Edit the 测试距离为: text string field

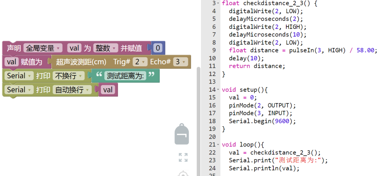125,76
